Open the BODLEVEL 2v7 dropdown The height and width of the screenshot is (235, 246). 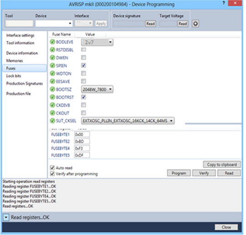click(97, 42)
